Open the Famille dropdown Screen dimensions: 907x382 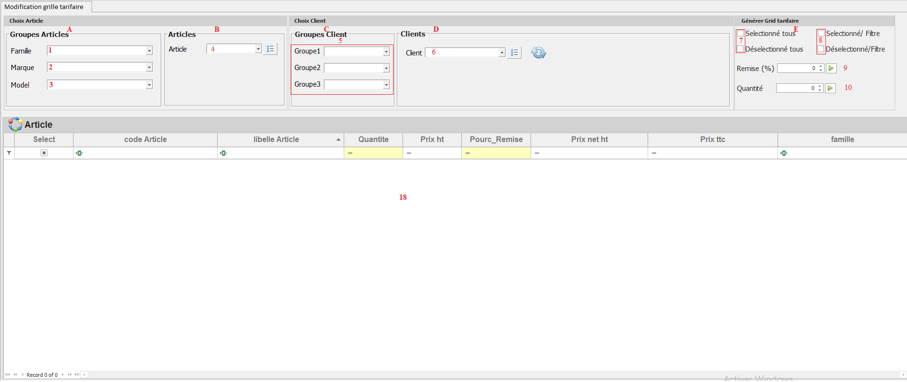pos(149,51)
